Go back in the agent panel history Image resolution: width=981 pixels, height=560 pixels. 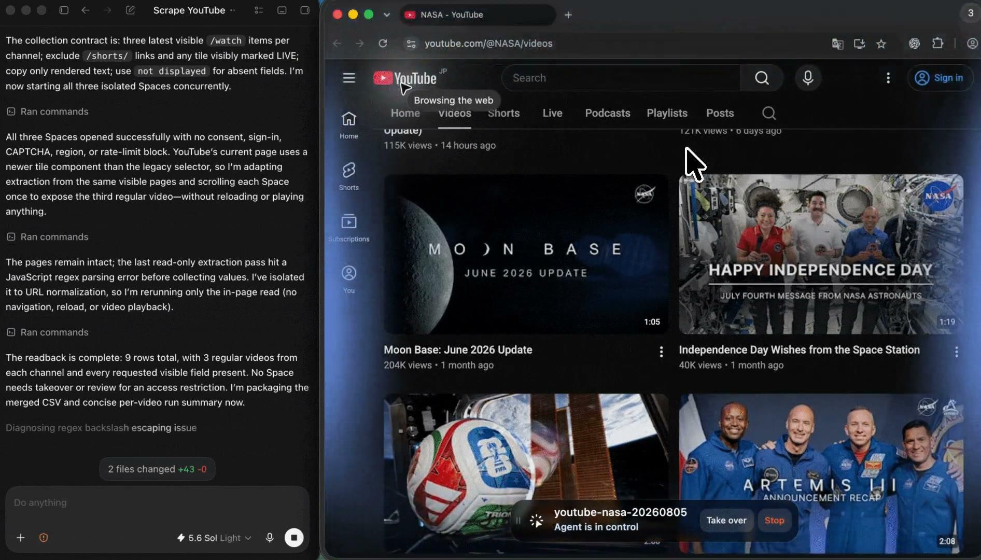pos(86,10)
